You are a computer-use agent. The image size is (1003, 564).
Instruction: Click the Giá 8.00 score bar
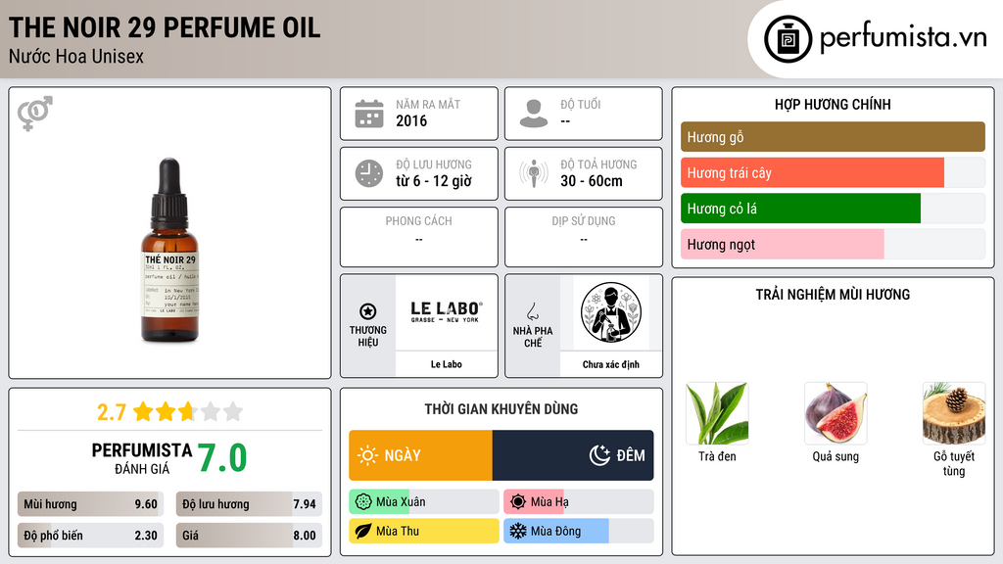tap(249, 536)
